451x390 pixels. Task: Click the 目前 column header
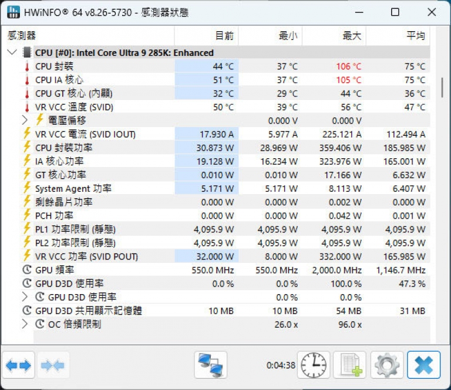pos(206,36)
